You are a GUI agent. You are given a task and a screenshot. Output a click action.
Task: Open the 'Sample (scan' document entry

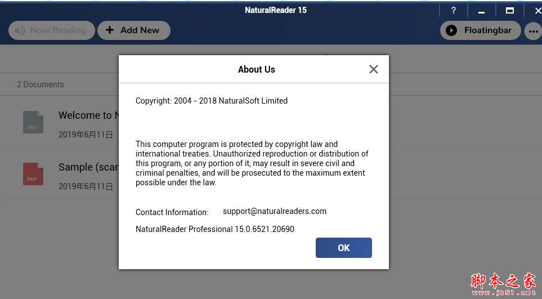88,167
